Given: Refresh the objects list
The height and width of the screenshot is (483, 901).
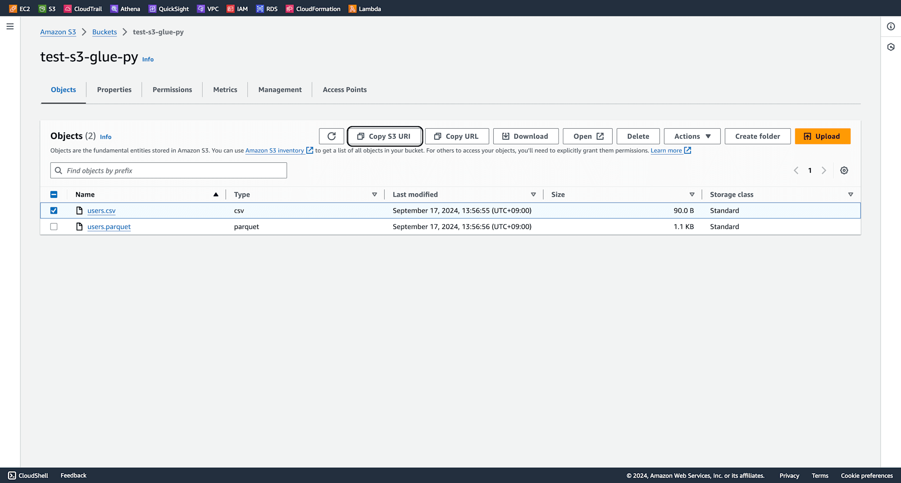Looking at the screenshot, I should pos(332,136).
